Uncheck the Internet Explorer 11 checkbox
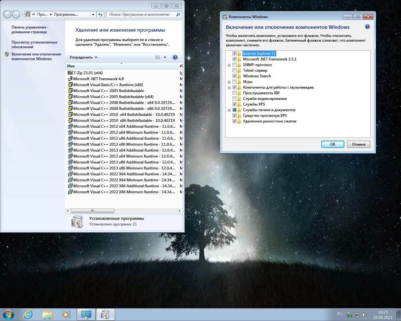The image size is (401, 321). point(234,54)
